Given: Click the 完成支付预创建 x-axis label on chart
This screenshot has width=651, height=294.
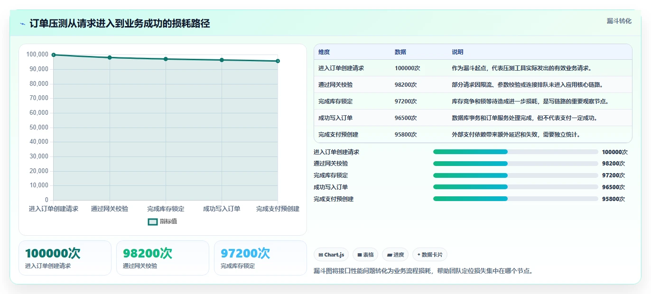Looking at the screenshot, I should (x=278, y=209).
